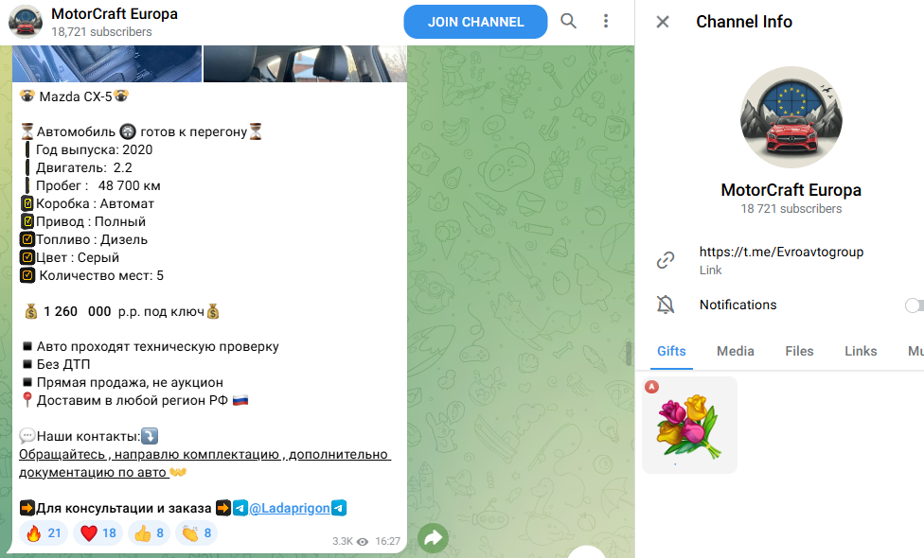Screen dimensions: 924x558
Task: Click the 'Mazda CX-5' post title
Action: pyautogui.click(x=76, y=96)
